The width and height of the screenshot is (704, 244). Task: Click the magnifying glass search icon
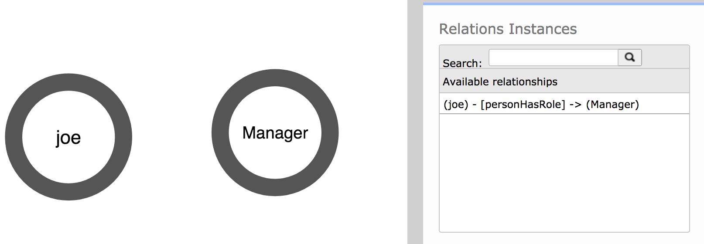pyautogui.click(x=629, y=58)
